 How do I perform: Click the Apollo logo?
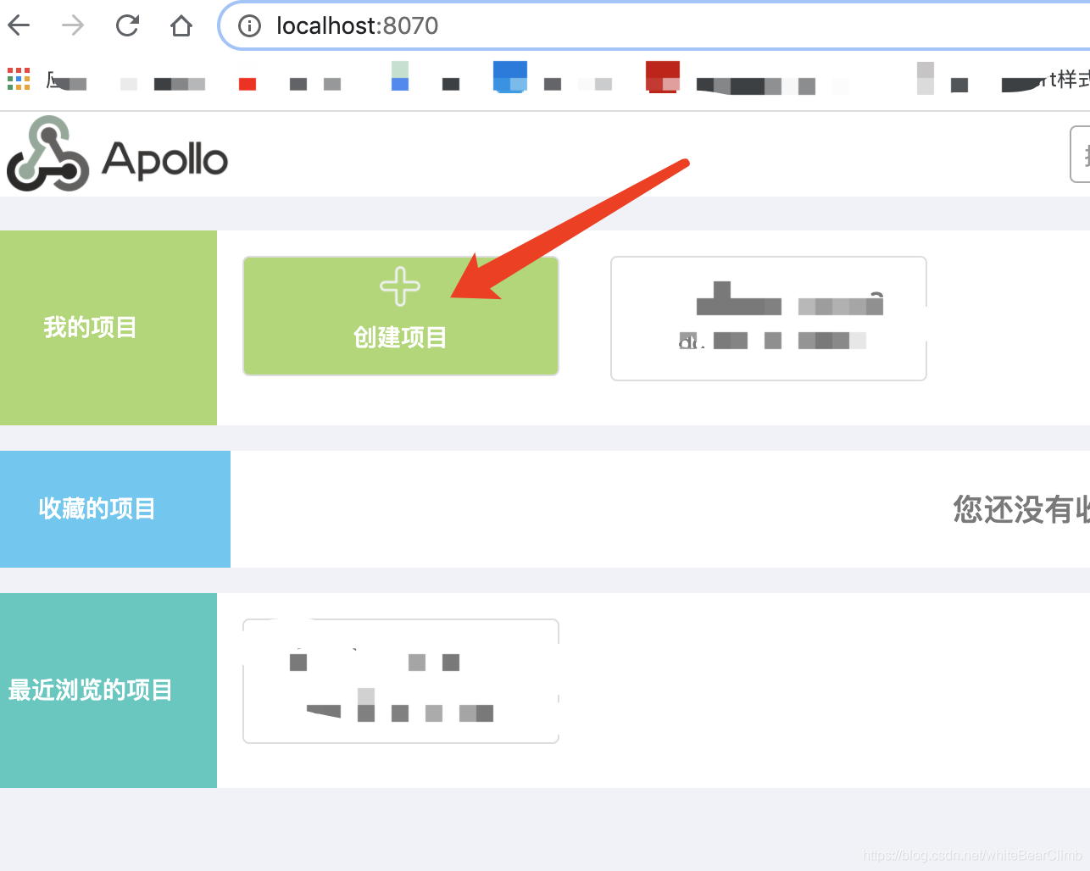coord(117,154)
